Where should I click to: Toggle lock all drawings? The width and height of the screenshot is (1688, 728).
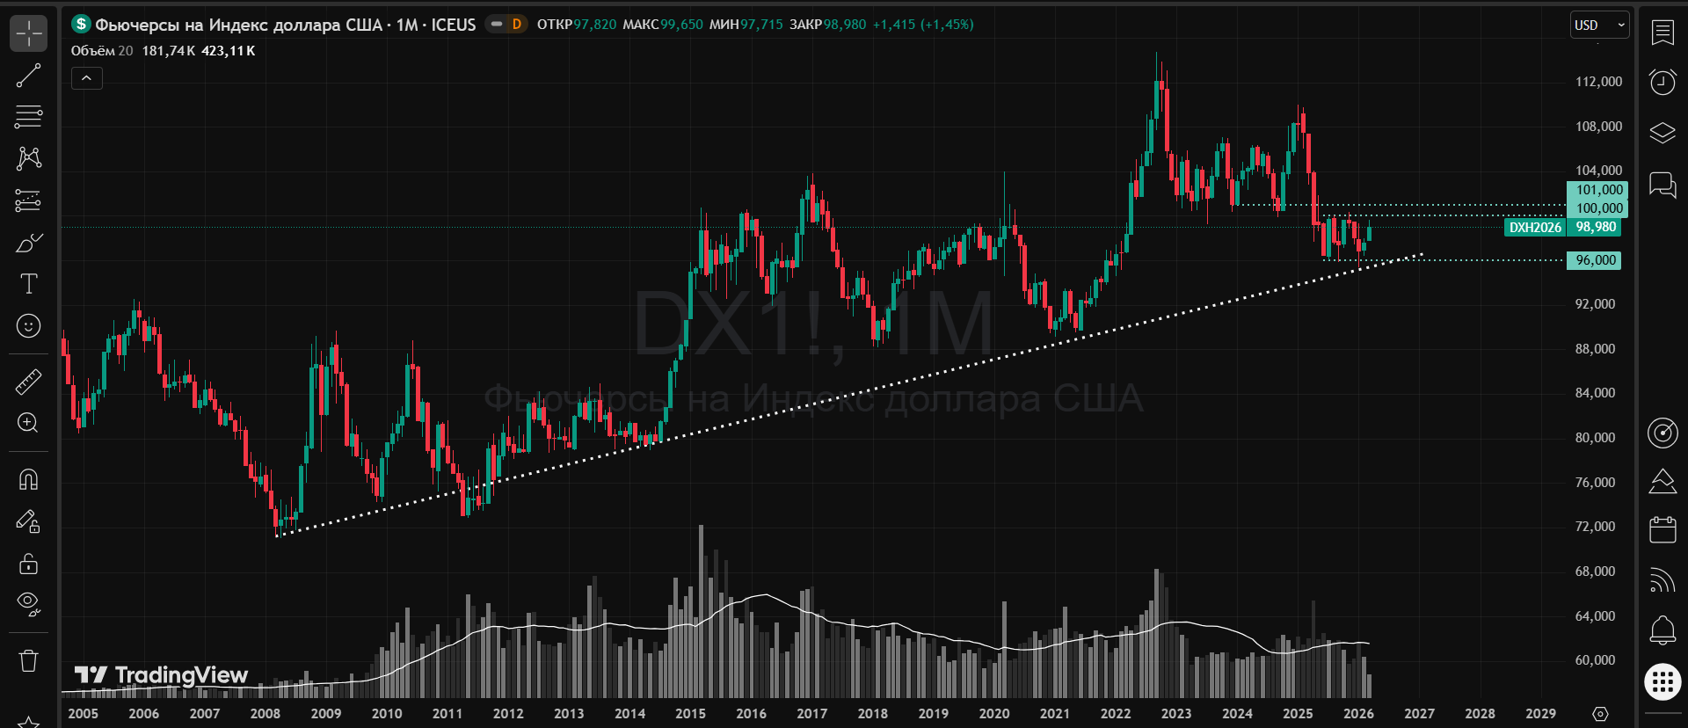[29, 564]
